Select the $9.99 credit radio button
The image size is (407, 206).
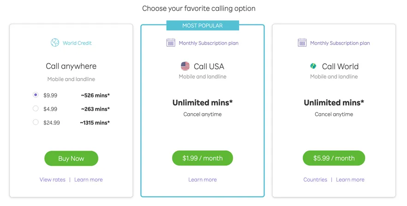point(36,95)
